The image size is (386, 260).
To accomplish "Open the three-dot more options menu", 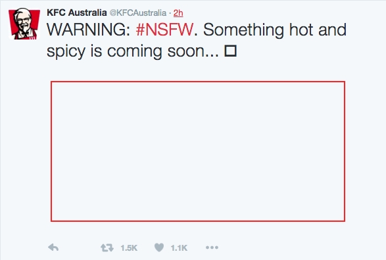I will pyautogui.click(x=212, y=247).
